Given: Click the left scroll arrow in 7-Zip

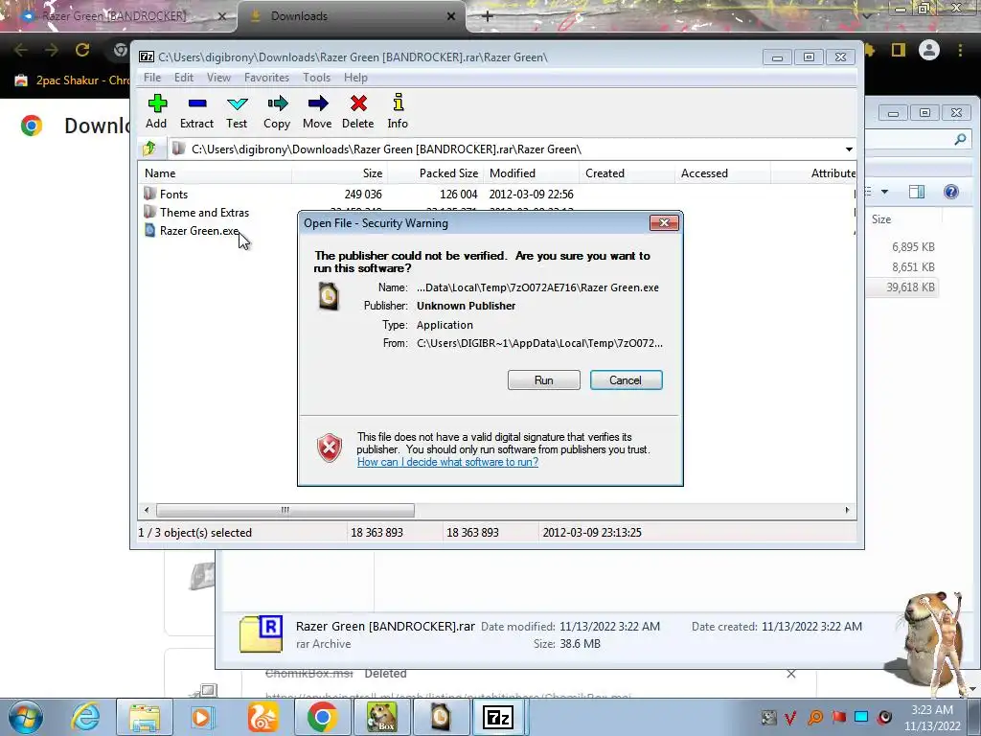Looking at the screenshot, I should click(147, 510).
